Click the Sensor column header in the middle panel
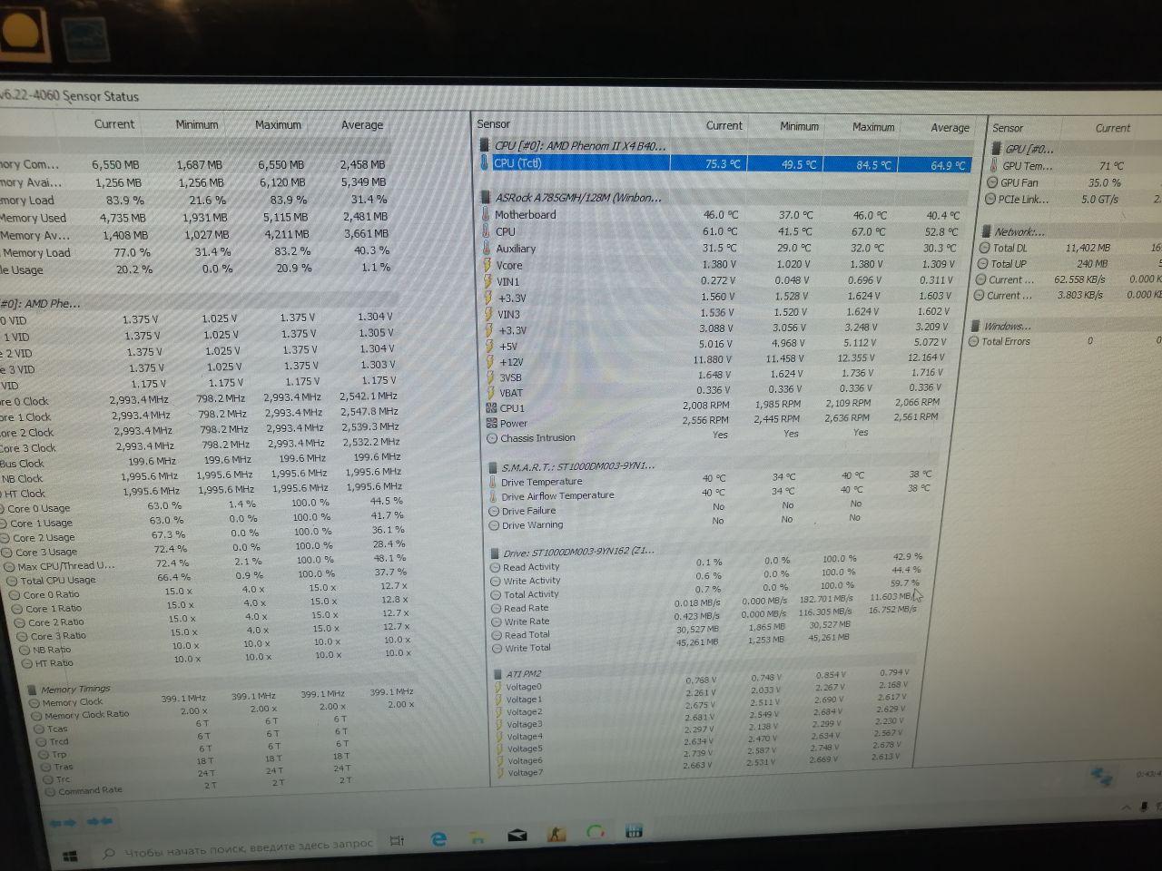The height and width of the screenshot is (871, 1162). (493, 124)
